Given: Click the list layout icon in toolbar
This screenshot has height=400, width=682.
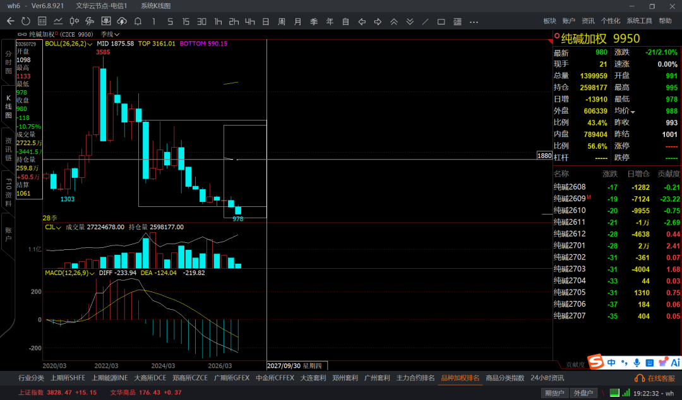Looking at the screenshot, I should click(x=458, y=21).
